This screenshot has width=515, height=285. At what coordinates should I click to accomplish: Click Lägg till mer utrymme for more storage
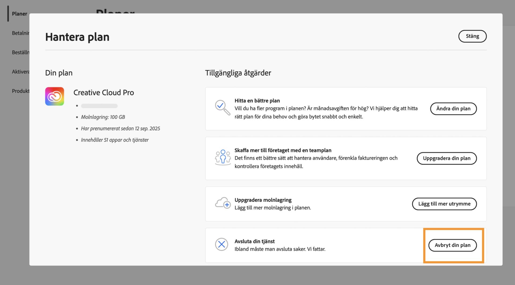click(444, 204)
